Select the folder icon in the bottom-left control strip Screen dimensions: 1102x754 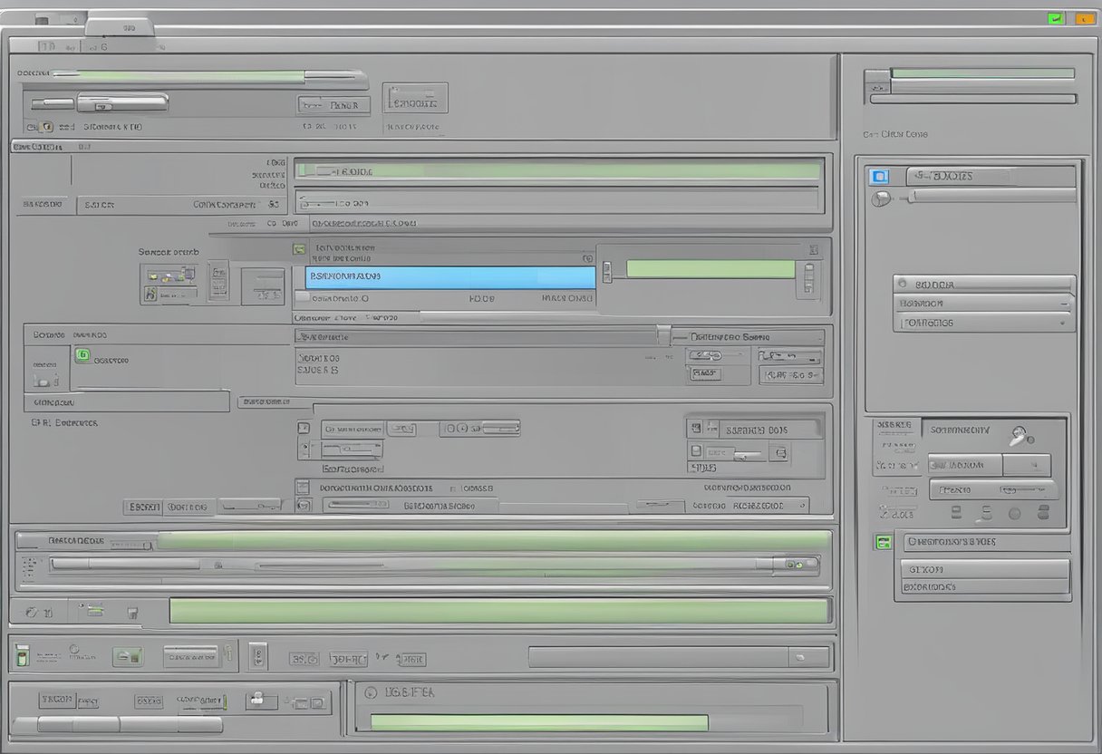pos(128,656)
